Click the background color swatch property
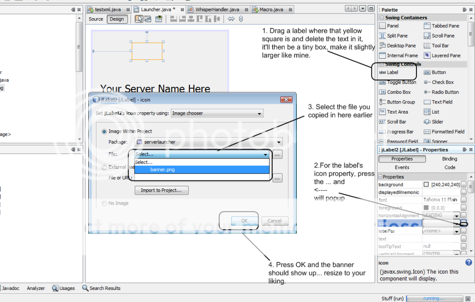This screenshot has width=475, height=302. pyautogui.click(x=426, y=185)
